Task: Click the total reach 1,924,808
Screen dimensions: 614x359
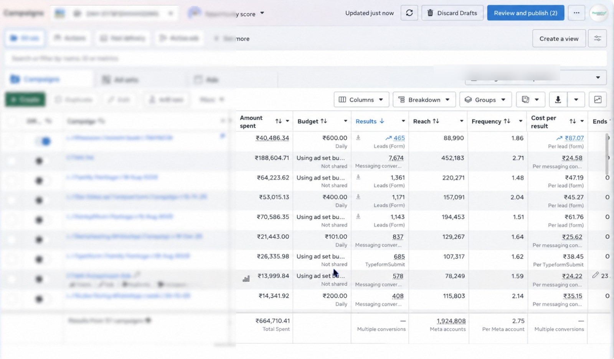Action: [x=451, y=321]
